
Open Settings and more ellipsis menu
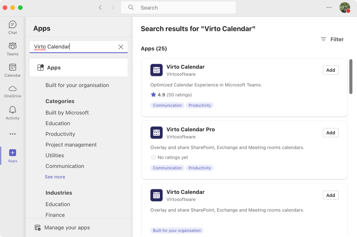[x=329, y=8]
